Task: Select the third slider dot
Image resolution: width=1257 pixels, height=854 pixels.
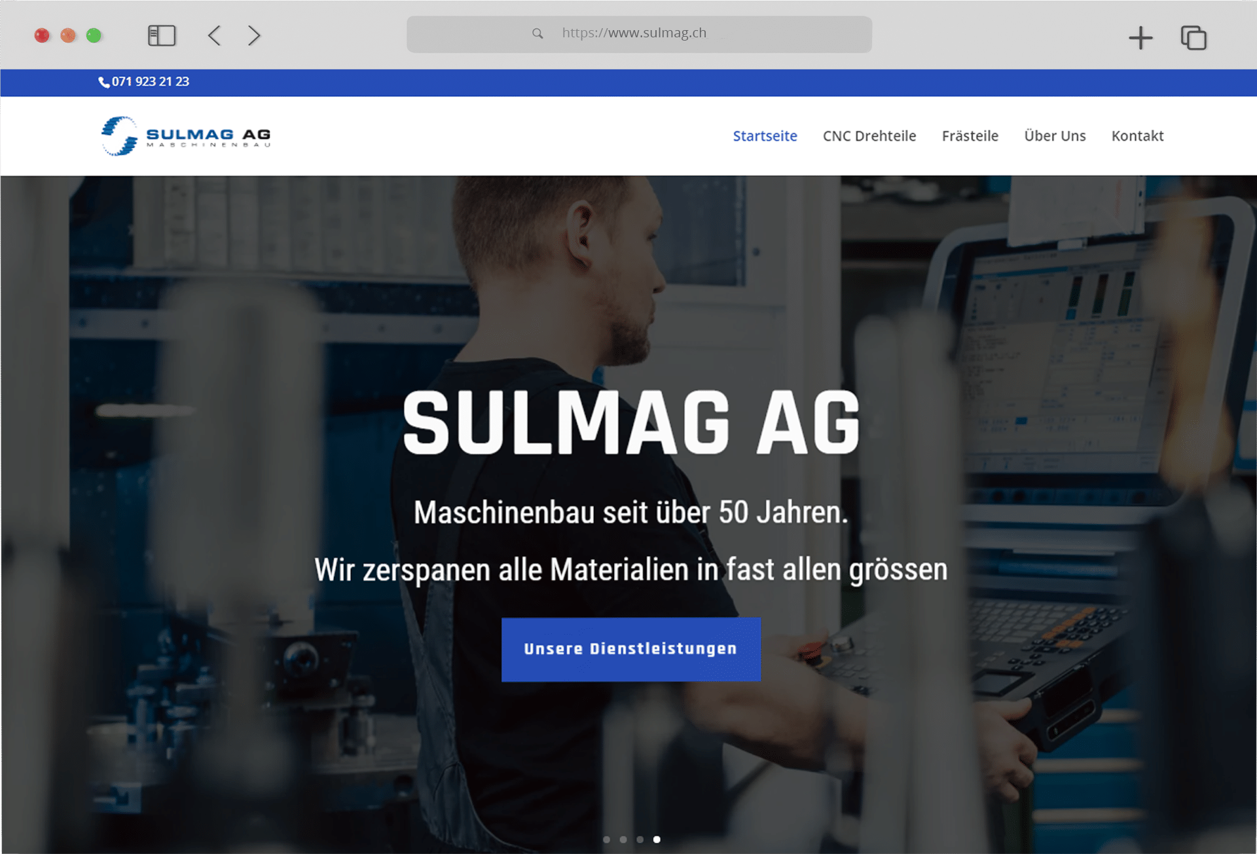Action: click(640, 839)
